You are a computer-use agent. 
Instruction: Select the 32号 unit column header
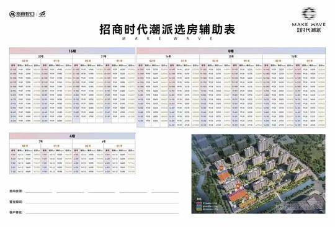(41, 56)
